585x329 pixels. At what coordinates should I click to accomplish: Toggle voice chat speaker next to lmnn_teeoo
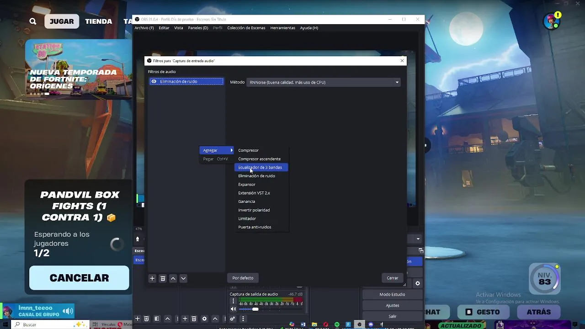tap(68, 311)
